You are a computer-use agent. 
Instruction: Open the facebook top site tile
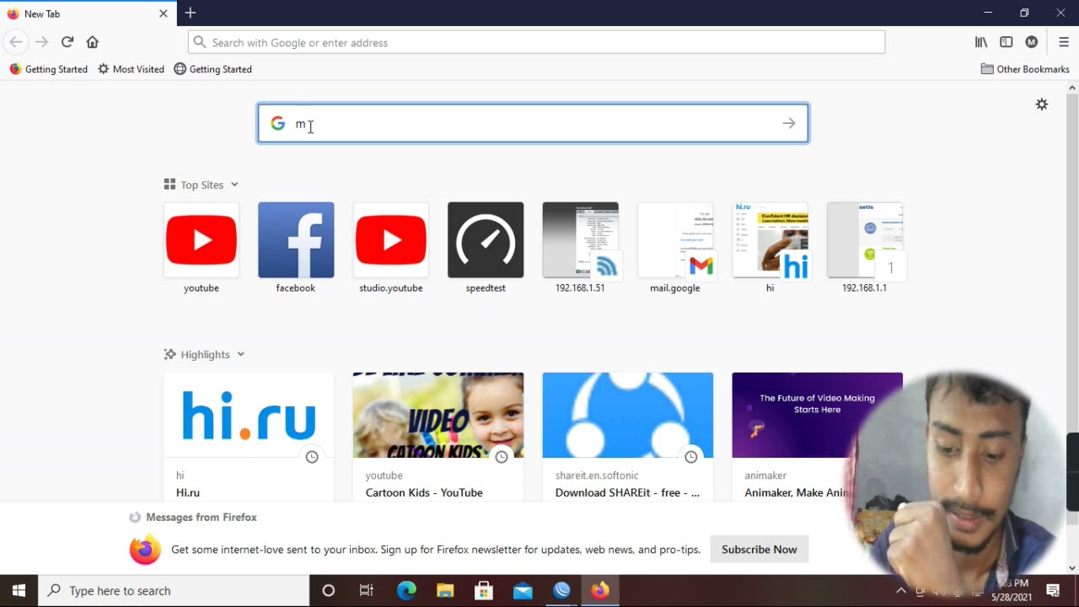coord(296,248)
